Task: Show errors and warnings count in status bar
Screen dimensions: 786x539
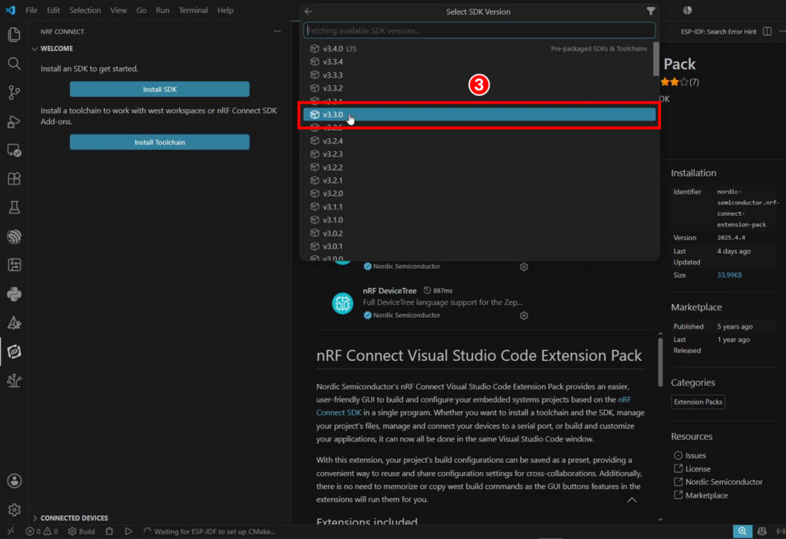Action: [41, 531]
